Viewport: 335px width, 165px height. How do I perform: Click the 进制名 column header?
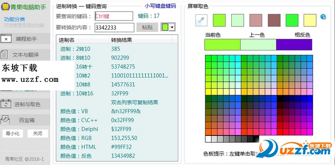(83, 40)
